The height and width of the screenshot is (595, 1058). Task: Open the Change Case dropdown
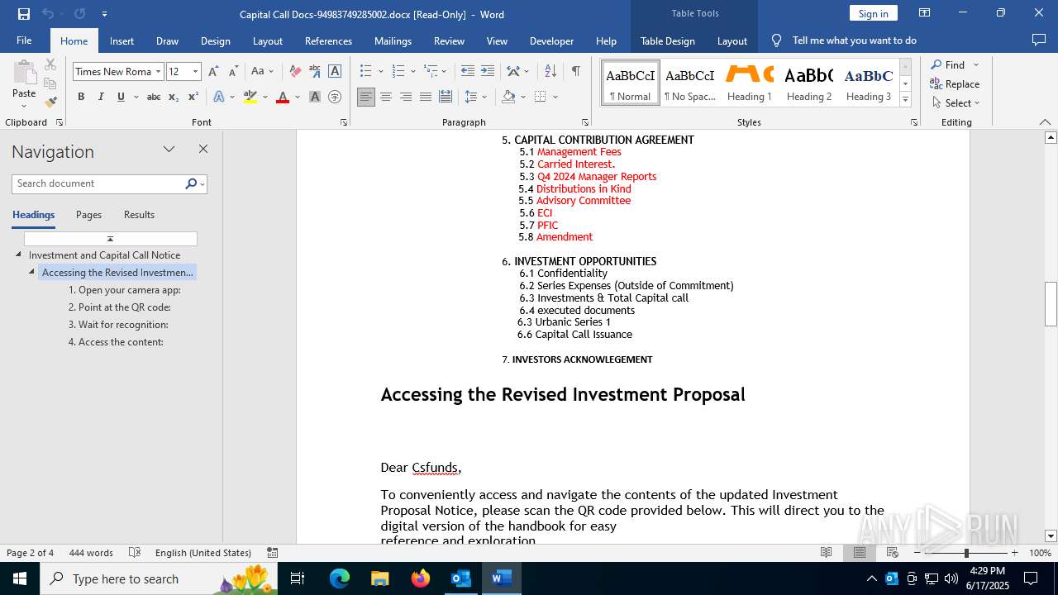pyautogui.click(x=262, y=72)
